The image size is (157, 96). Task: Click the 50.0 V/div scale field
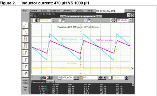coord(45,20)
